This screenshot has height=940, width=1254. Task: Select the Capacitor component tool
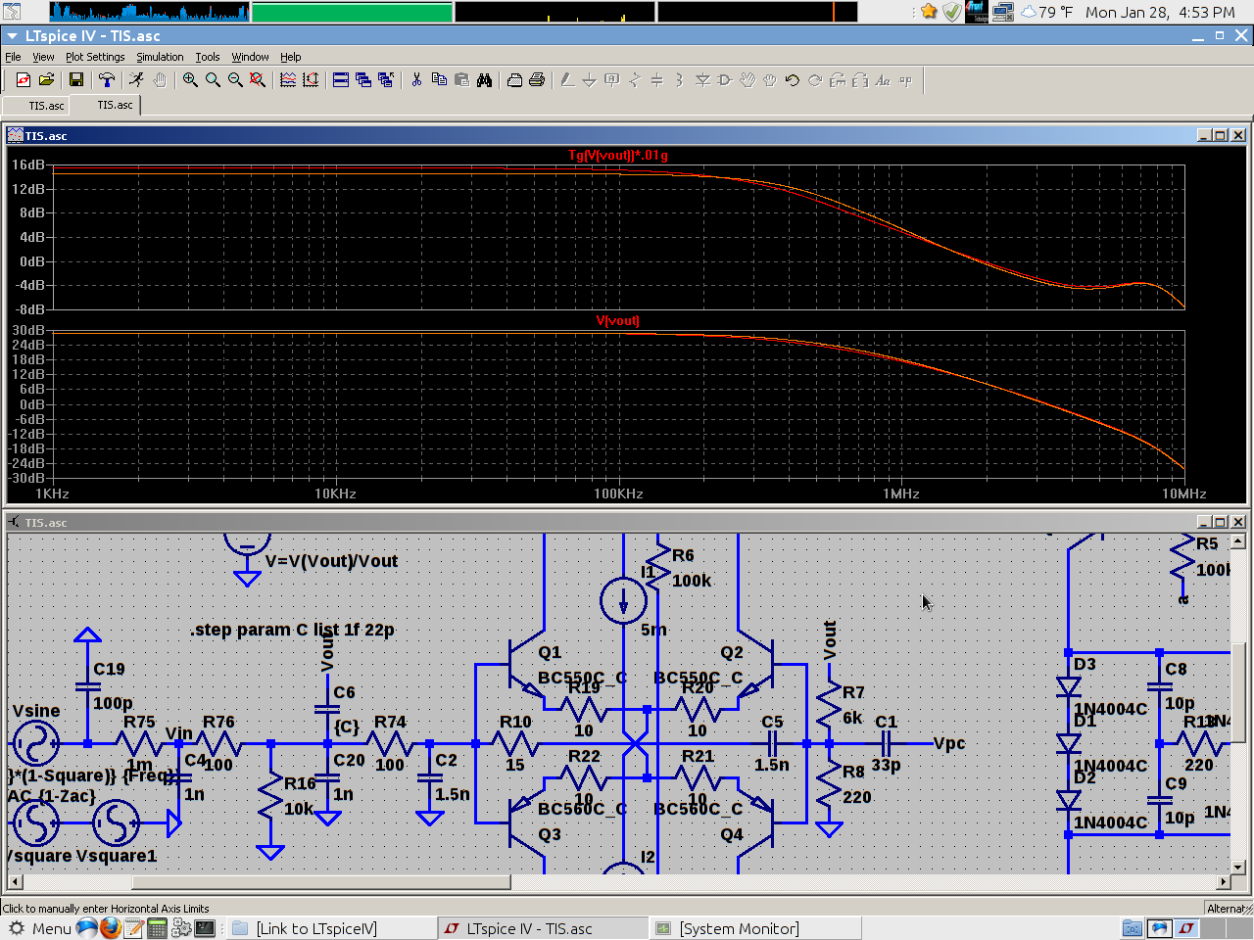coord(657,80)
